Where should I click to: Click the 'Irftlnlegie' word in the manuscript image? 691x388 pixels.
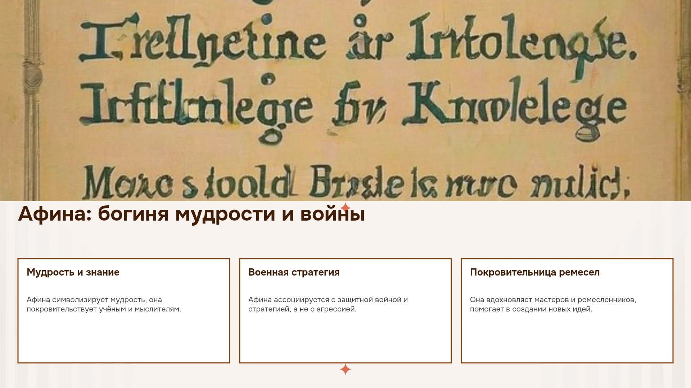[x=196, y=106]
